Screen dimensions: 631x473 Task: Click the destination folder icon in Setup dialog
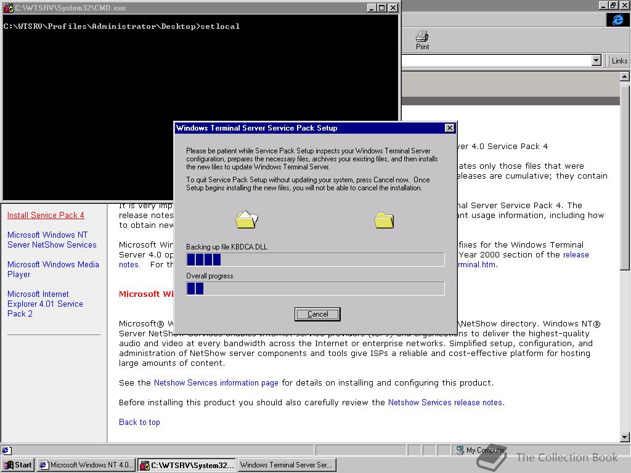tap(384, 220)
